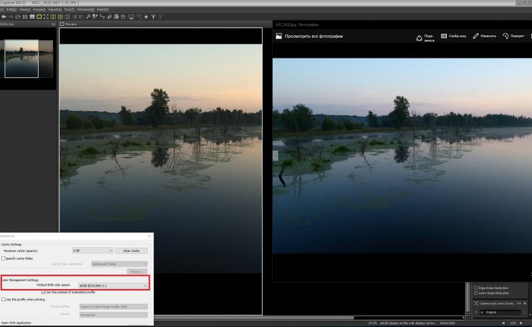Open the Maximum cache capacity dropdown

(92, 251)
